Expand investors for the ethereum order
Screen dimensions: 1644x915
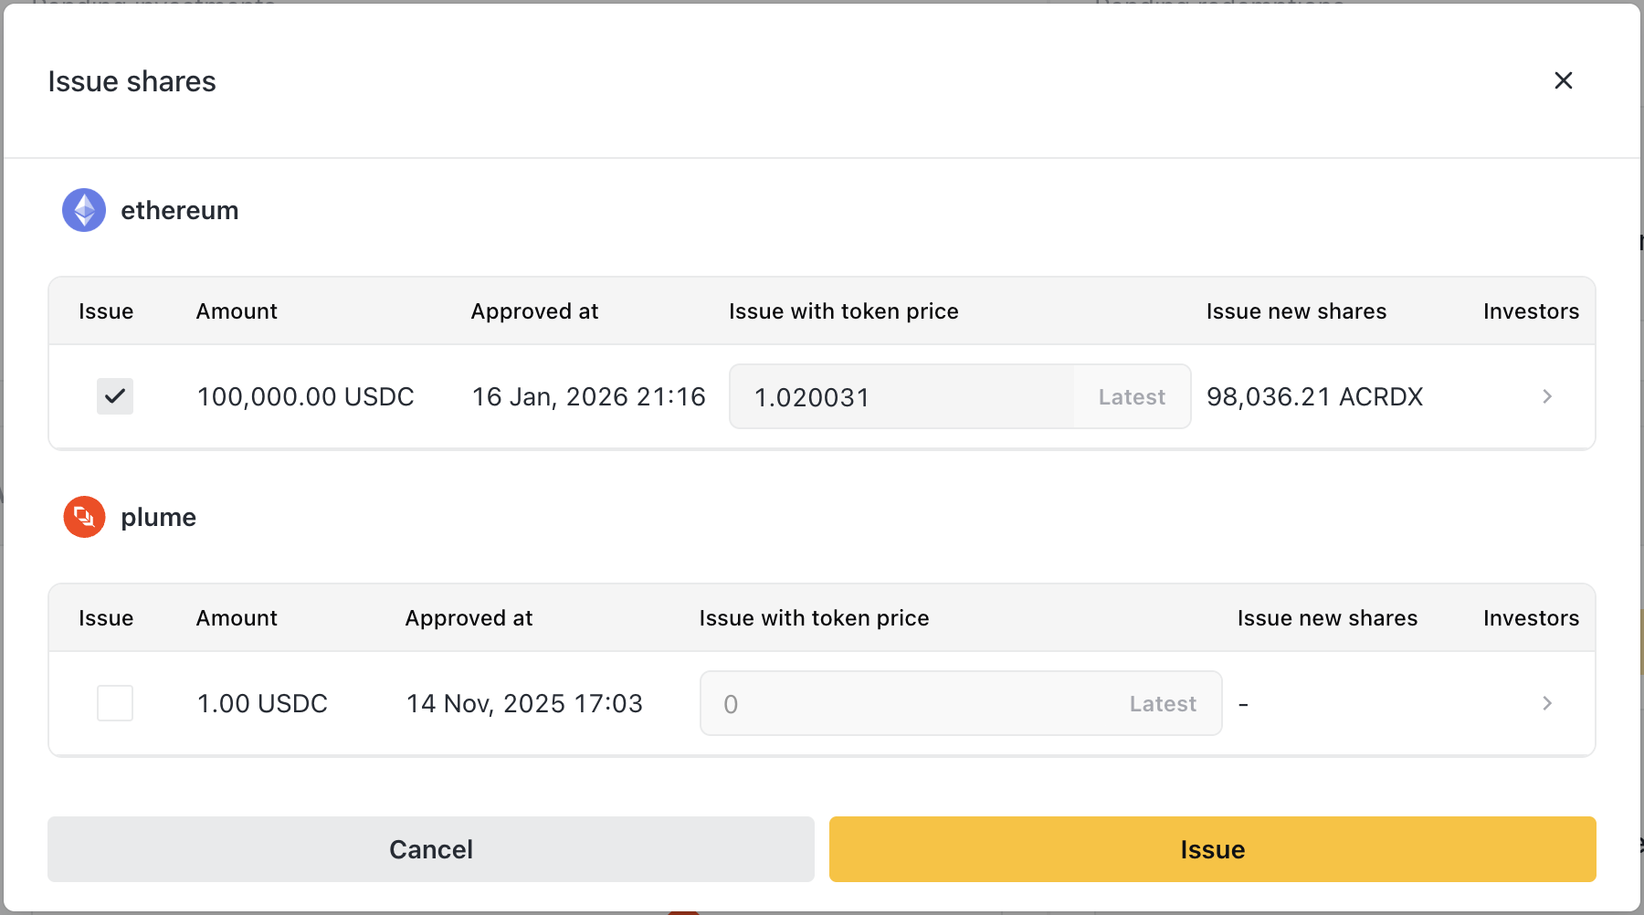pos(1546,396)
